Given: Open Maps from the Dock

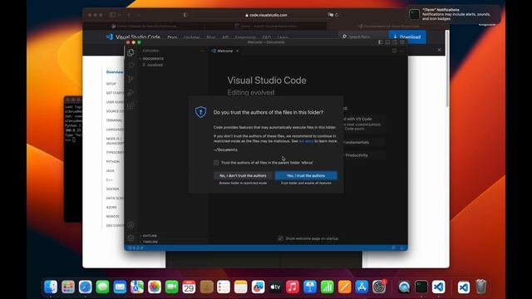Looking at the screenshot, I should [x=137, y=287].
